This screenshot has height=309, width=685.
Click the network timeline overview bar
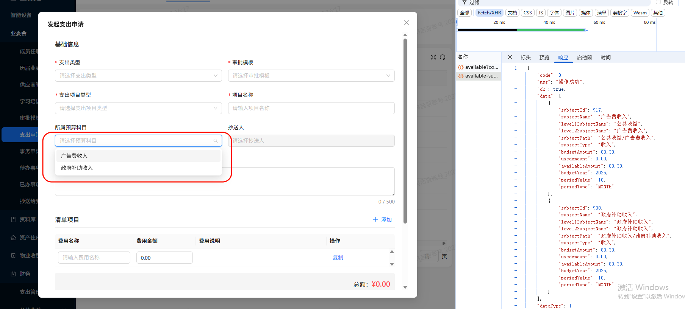click(x=522, y=30)
